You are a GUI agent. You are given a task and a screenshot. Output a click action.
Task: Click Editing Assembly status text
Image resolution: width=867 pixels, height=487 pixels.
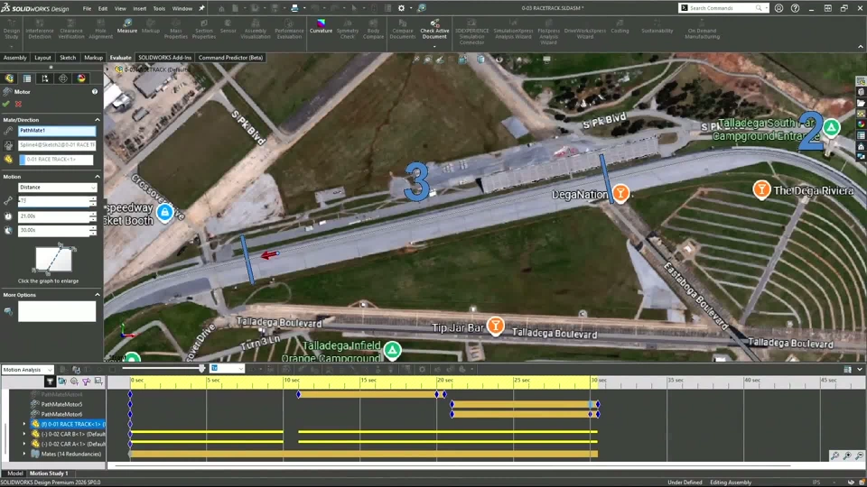pyautogui.click(x=731, y=482)
